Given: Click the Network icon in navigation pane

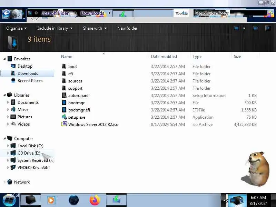Looking at the screenshot, I should (x=10, y=182).
